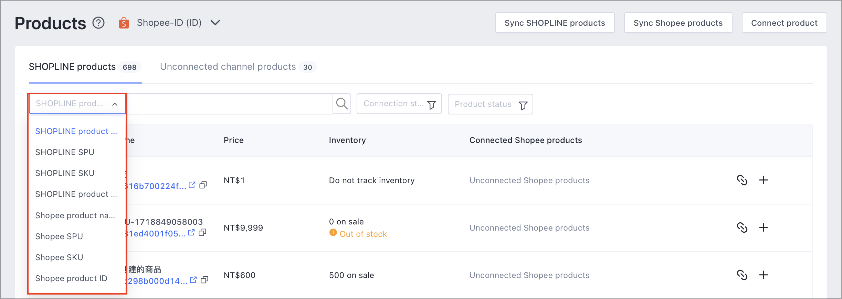Click the search text input field

pyautogui.click(x=229, y=103)
